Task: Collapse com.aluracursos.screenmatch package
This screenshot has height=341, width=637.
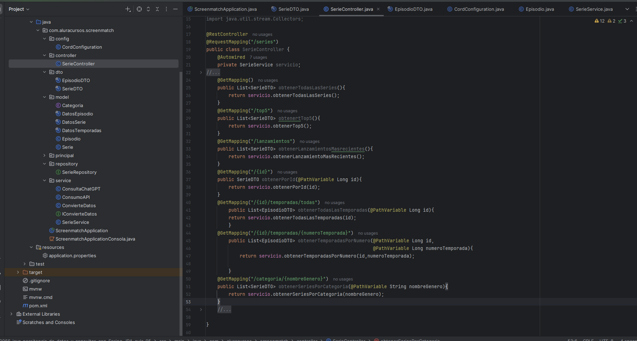Action: click(38, 30)
